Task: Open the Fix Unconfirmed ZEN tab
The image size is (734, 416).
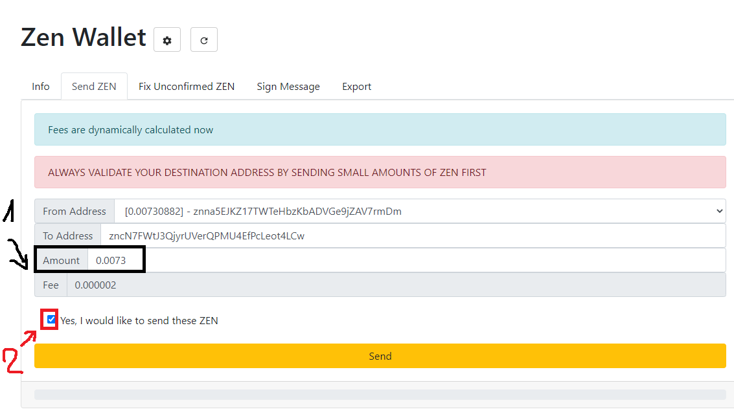Action: click(x=187, y=87)
